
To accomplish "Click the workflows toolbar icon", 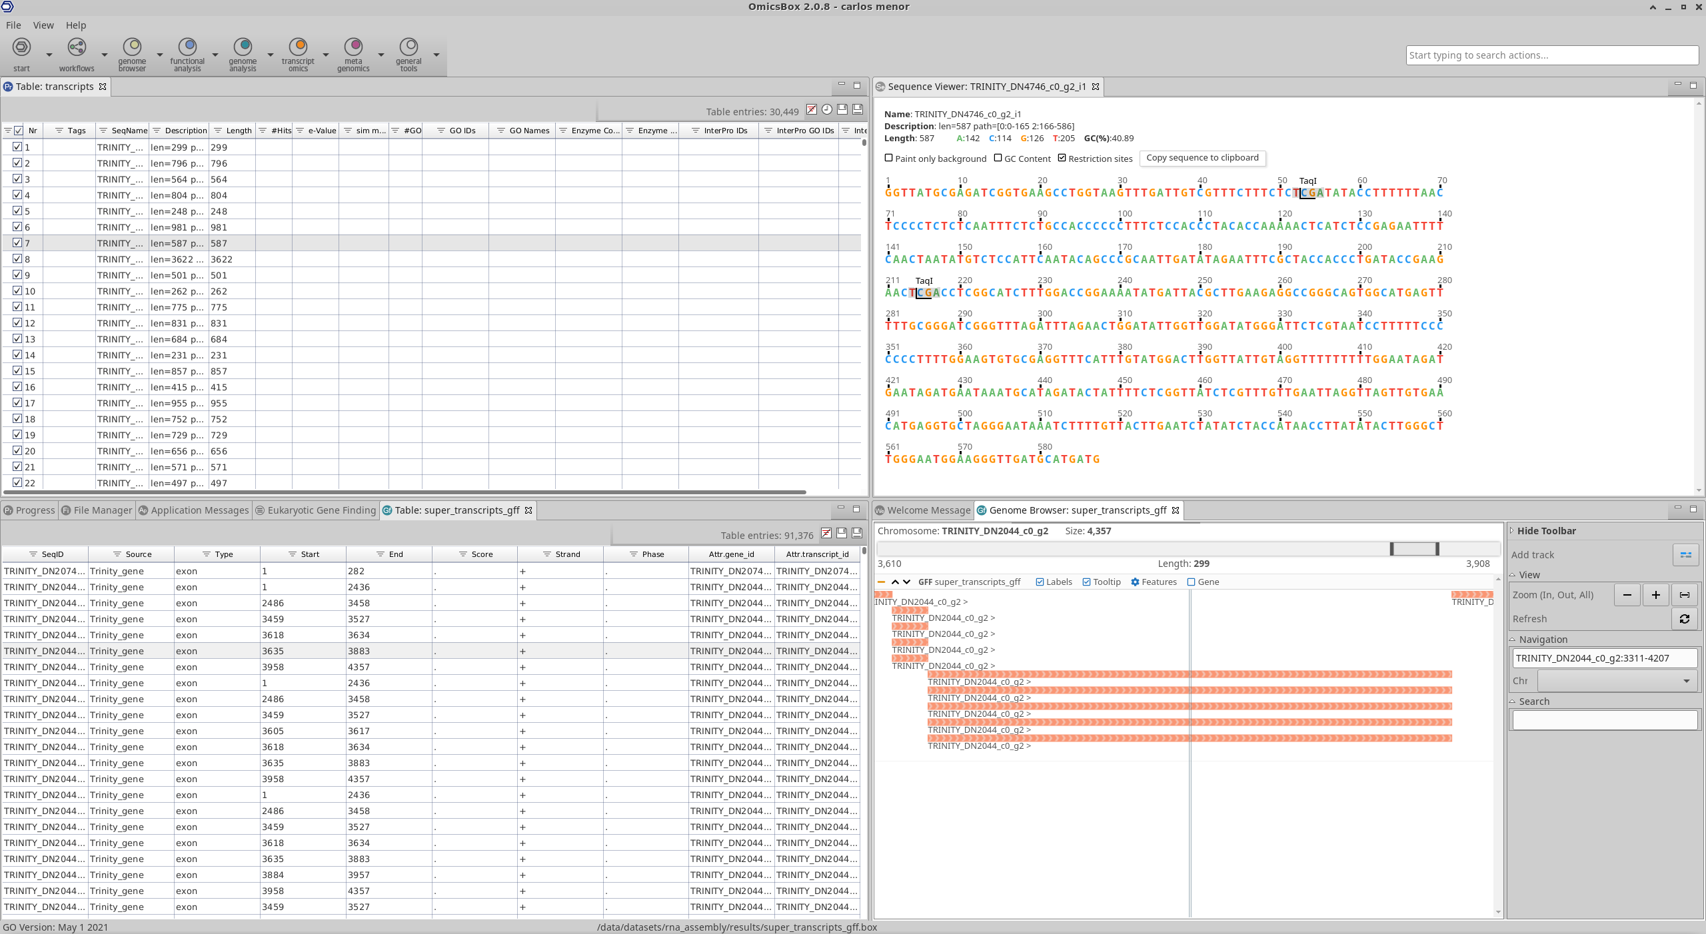I will (x=77, y=47).
